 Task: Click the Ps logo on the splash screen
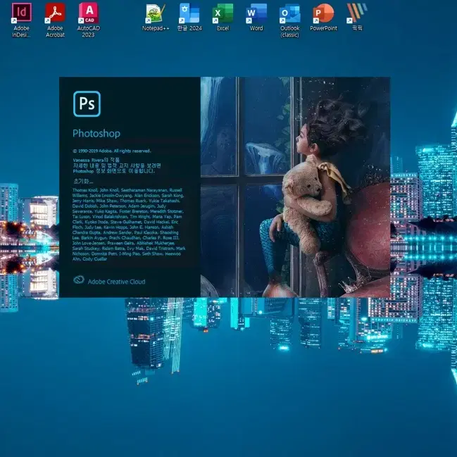pos(87,104)
